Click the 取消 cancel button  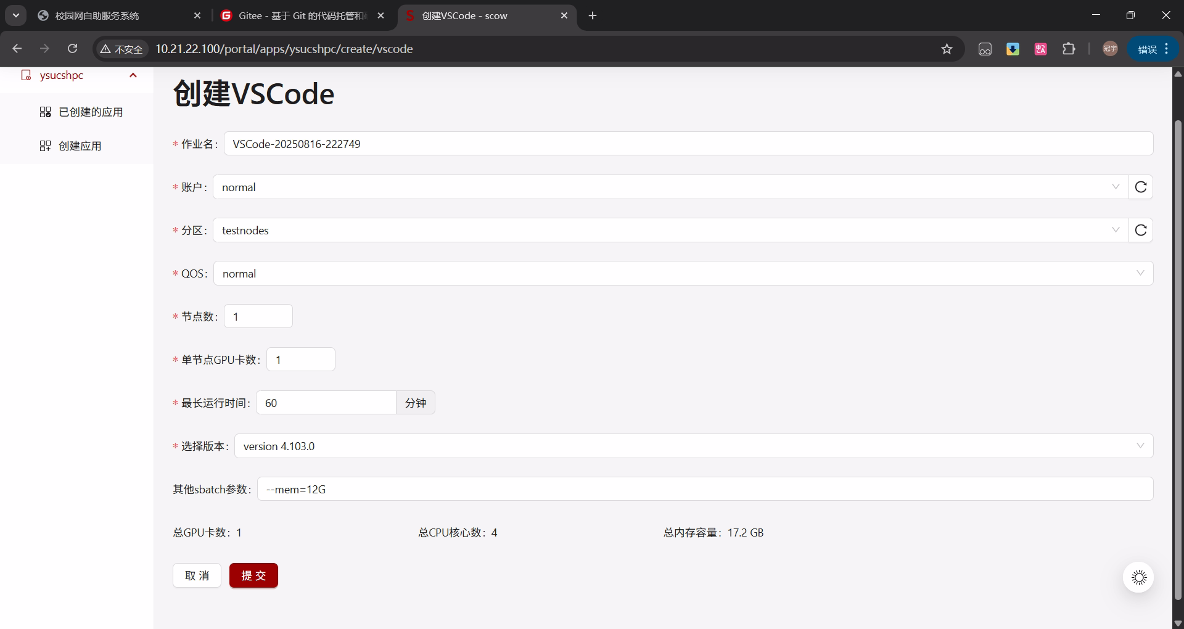(197, 575)
